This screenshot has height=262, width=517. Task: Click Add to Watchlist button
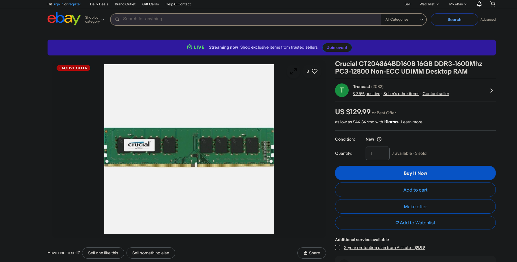(x=415, y=223)
